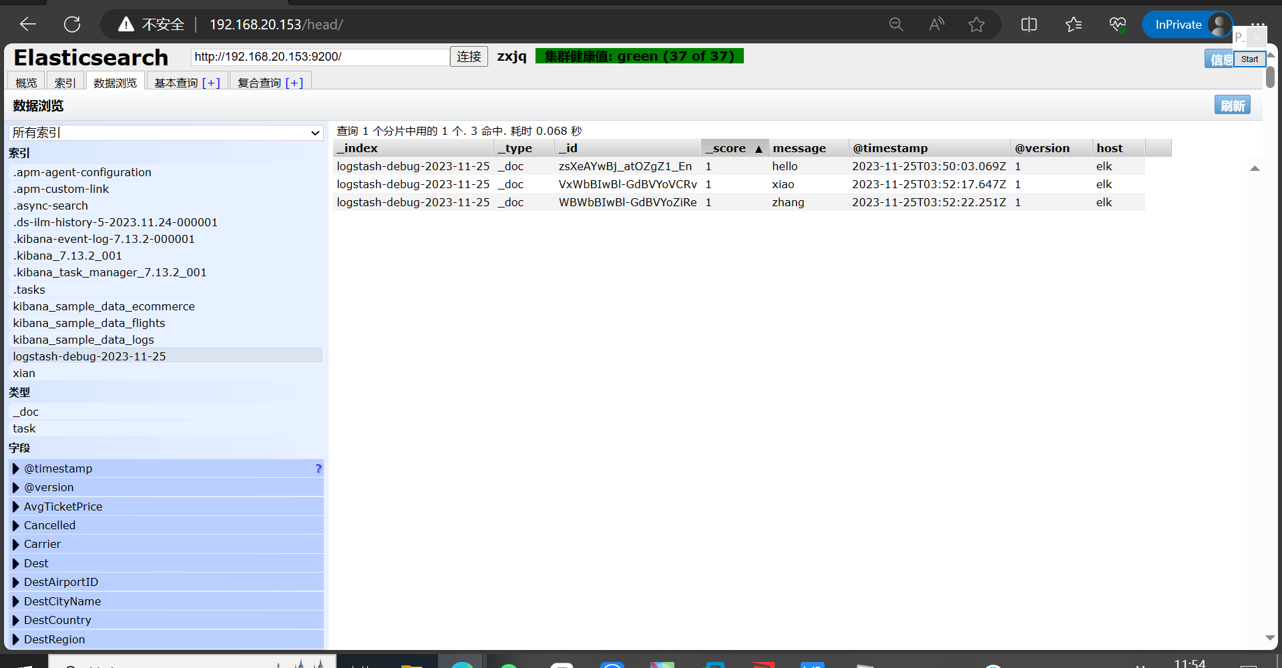Image resolution: width=1282 pixels, height=668 pixels.
Task: Select the kibana_sample_data_flights index
Action: click(166, 323)
